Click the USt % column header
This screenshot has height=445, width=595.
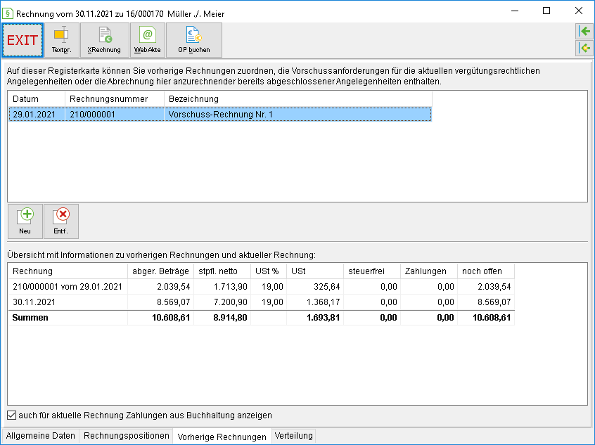pyautogui.click(x=269, y=271)
